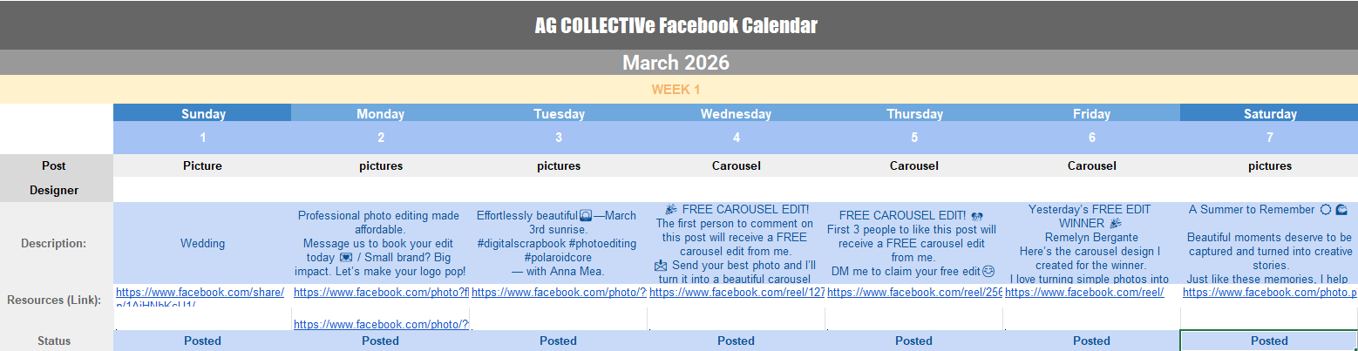1358x351 pixels.
Task: Open Tuesday's Facebook photo resource link
Action: click(559, 293)
